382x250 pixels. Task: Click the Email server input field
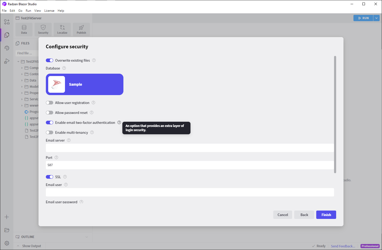(190, 148)
